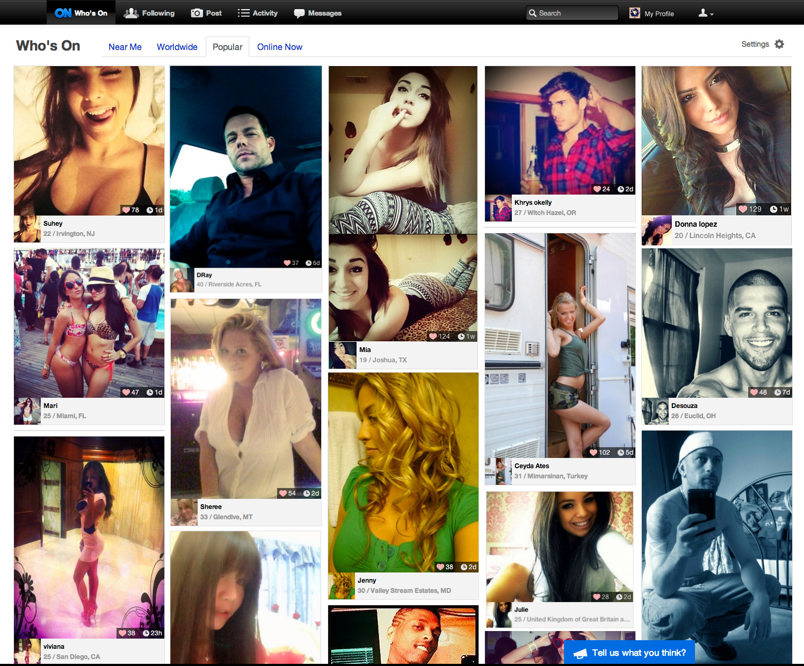Viewport: 804px width, 666px height.
Task: Open Desouza's small profile avatar
Action: click(x=655, y=411)
